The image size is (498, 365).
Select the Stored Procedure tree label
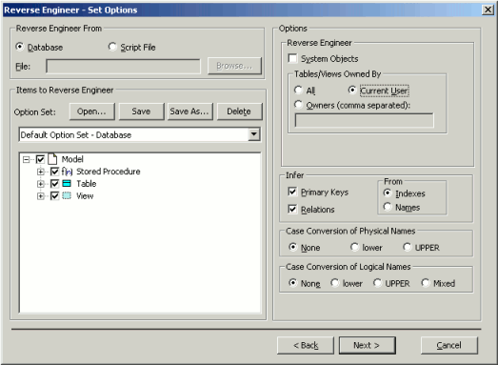(108, 172)
